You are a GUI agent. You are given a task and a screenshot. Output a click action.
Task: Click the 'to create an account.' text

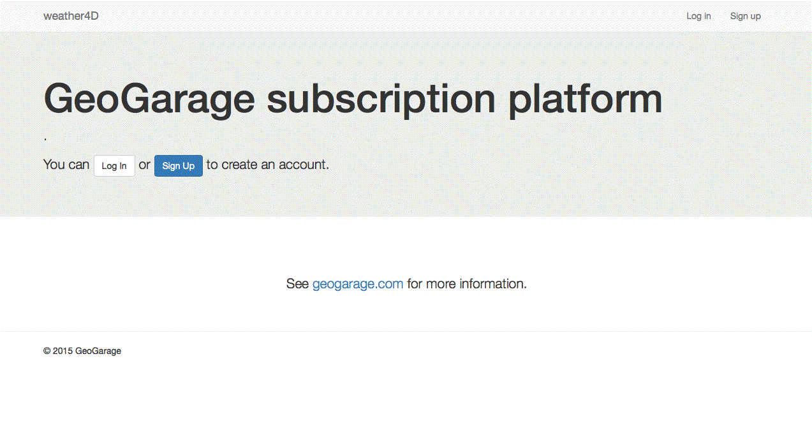pos(268,165)
